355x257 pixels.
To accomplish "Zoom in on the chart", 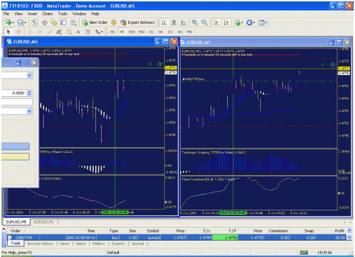I will pyautogui.click(x=194, y=22).
